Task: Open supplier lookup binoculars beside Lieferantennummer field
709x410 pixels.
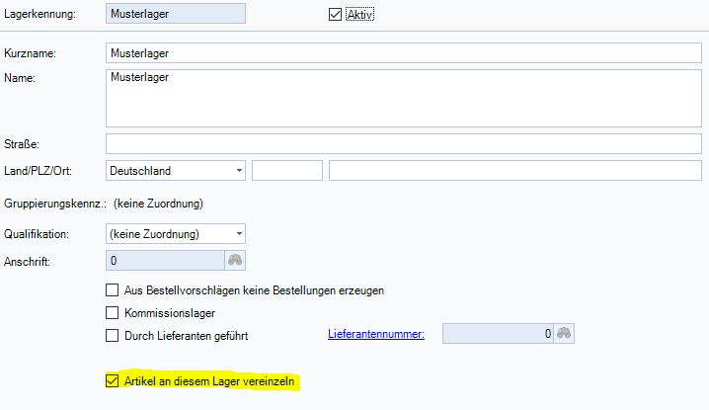Action: (564, 334)
